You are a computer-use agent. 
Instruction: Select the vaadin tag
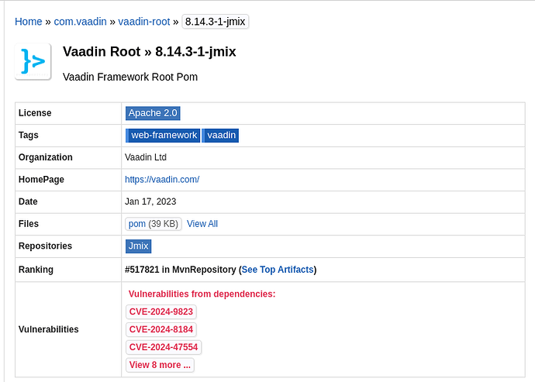[220, 135]
